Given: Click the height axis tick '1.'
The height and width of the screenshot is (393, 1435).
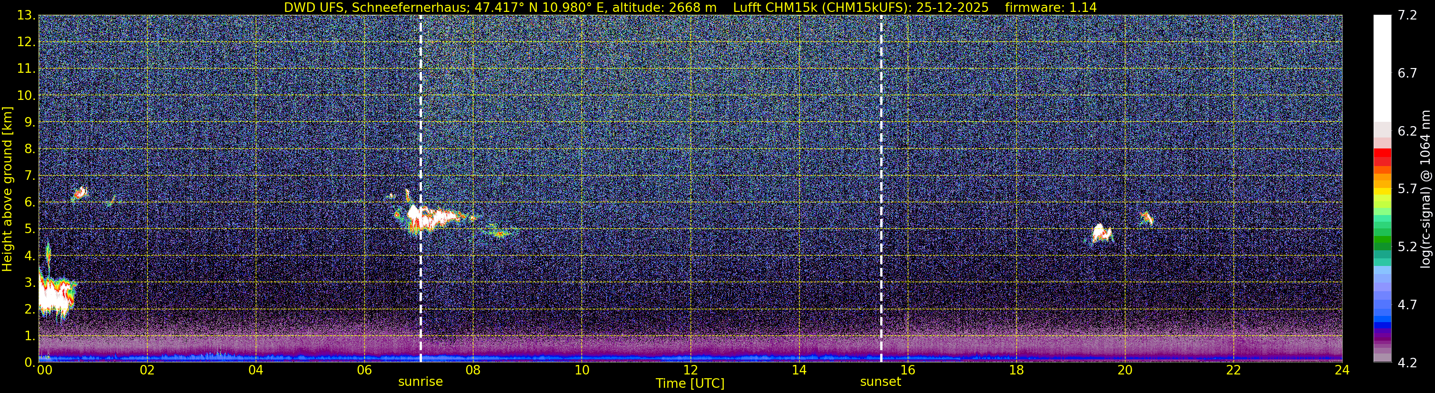Looking at the screenshot, I should tap(30, 336).
